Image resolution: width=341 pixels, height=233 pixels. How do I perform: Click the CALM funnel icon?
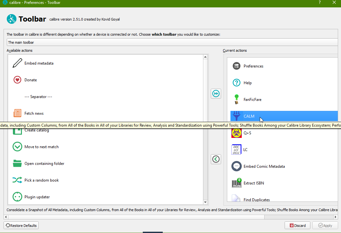[x=237, y=116]
